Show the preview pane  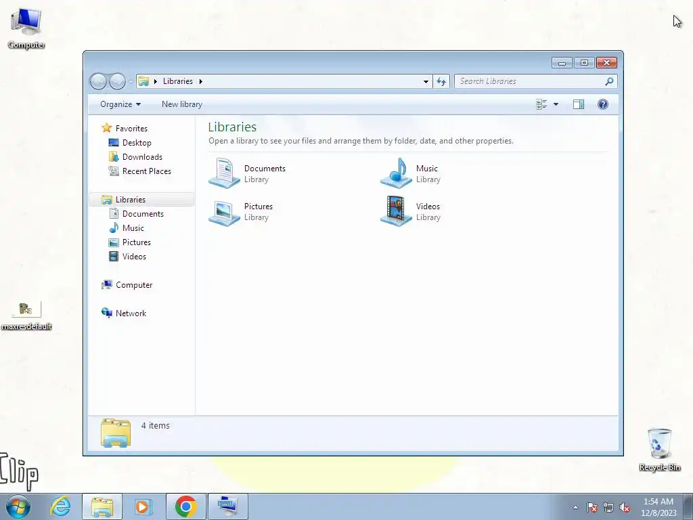tap(579, 104)
